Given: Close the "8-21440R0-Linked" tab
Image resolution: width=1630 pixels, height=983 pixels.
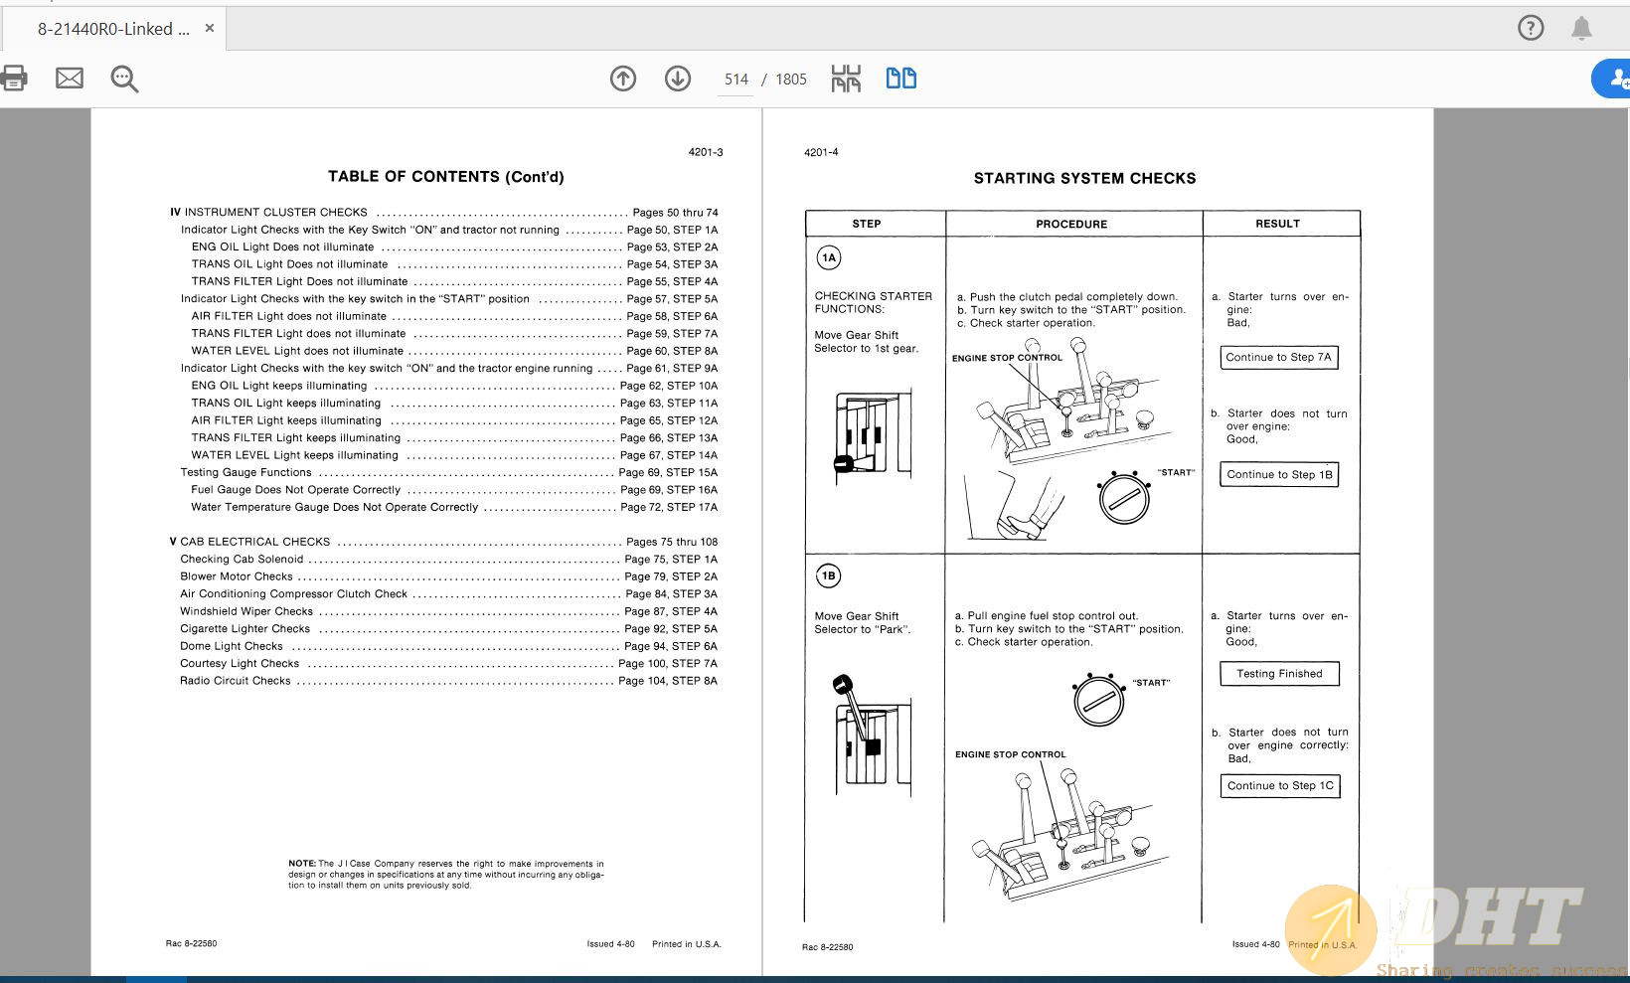Looking at the screenshot, I should tap(209, 28).
